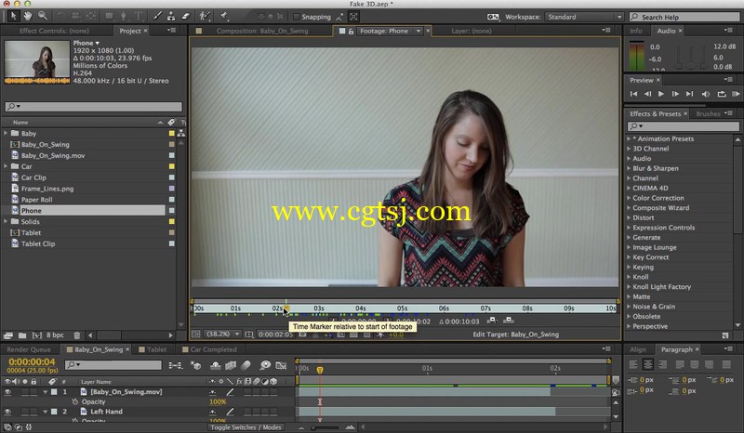Click Brainstorm icon in timeline
Viewport: 744px width, 433px height.
pyautogui.click(x=265, y=365)
